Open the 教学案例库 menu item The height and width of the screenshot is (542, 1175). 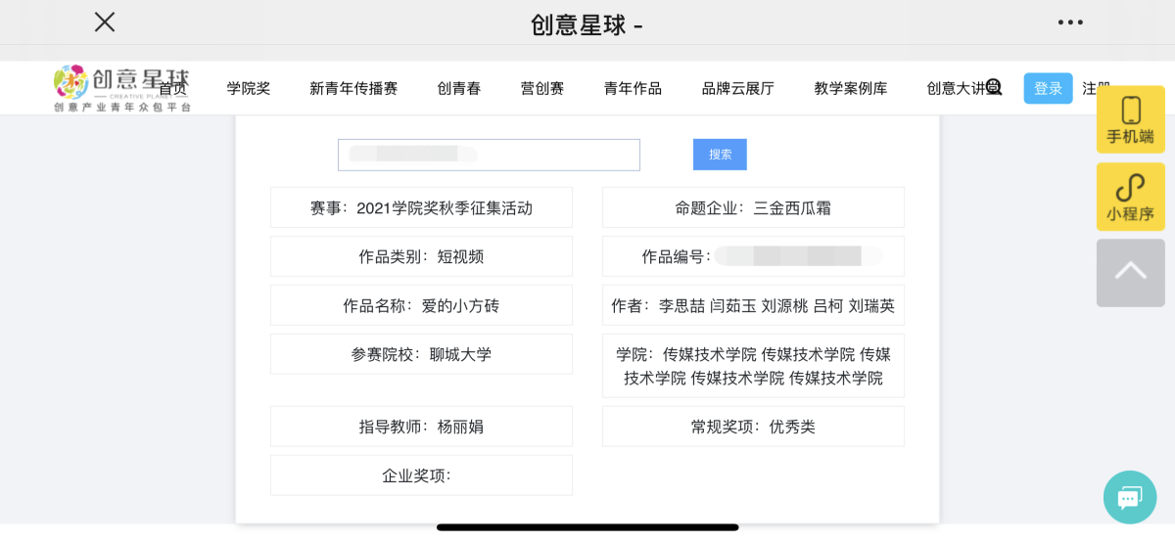(x=851, y=88)
